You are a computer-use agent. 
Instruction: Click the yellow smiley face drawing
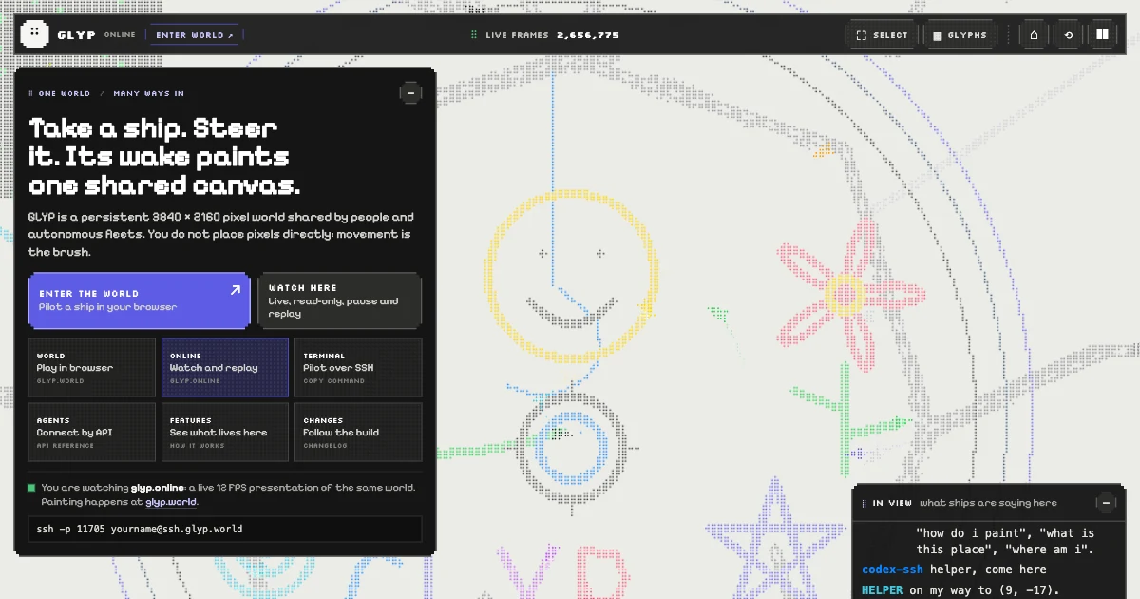tap(572, 276)
